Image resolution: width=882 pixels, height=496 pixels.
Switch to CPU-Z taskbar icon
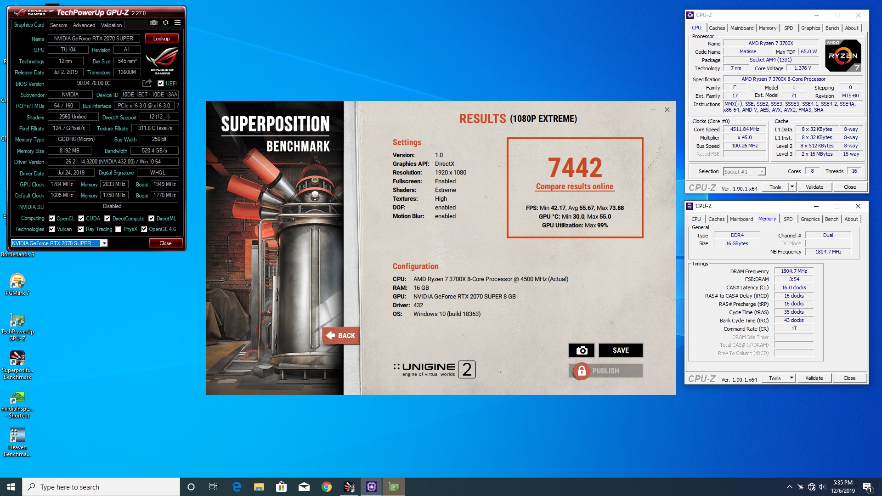click(372, 487)
